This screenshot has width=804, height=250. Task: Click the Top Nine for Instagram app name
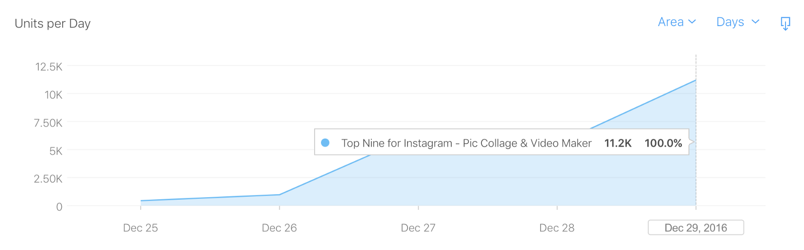click(x=466, y=143)
